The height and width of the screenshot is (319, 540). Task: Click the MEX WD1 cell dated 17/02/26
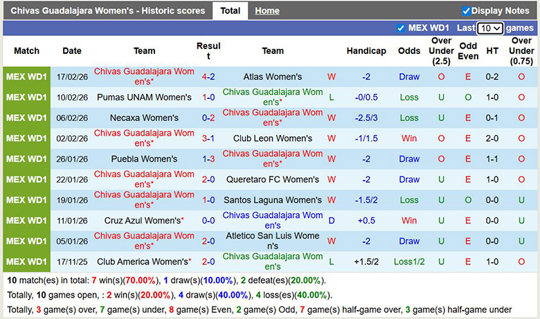[x=27, y=77]
